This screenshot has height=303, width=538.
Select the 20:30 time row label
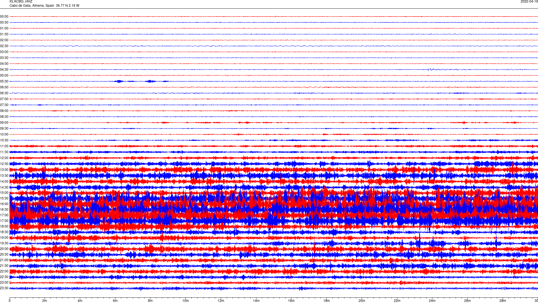point(4,254)
